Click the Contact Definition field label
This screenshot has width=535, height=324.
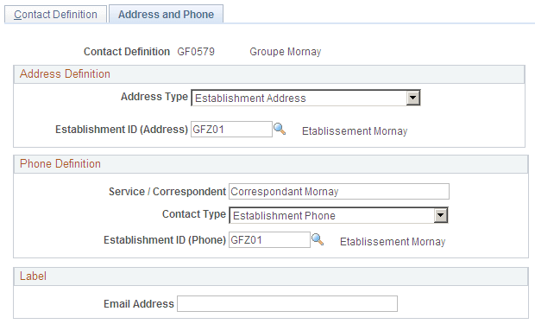127,52
